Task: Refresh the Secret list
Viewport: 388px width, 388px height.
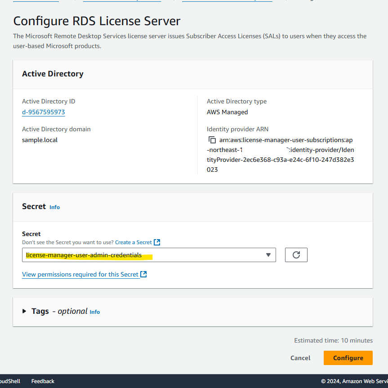Action: [296, 255]
